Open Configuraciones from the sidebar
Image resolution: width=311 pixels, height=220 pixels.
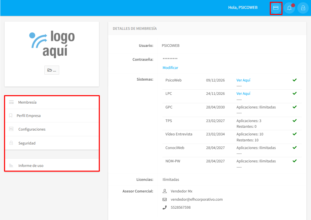pos(32,129)
